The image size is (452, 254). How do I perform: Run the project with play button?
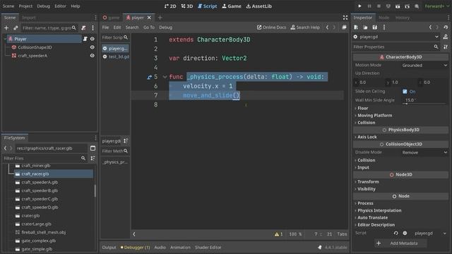[359, 6]
